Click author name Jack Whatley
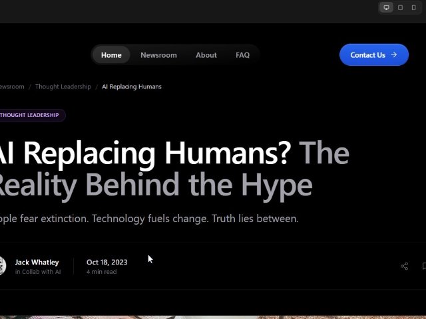426x319 pixels. coord(37,263)
